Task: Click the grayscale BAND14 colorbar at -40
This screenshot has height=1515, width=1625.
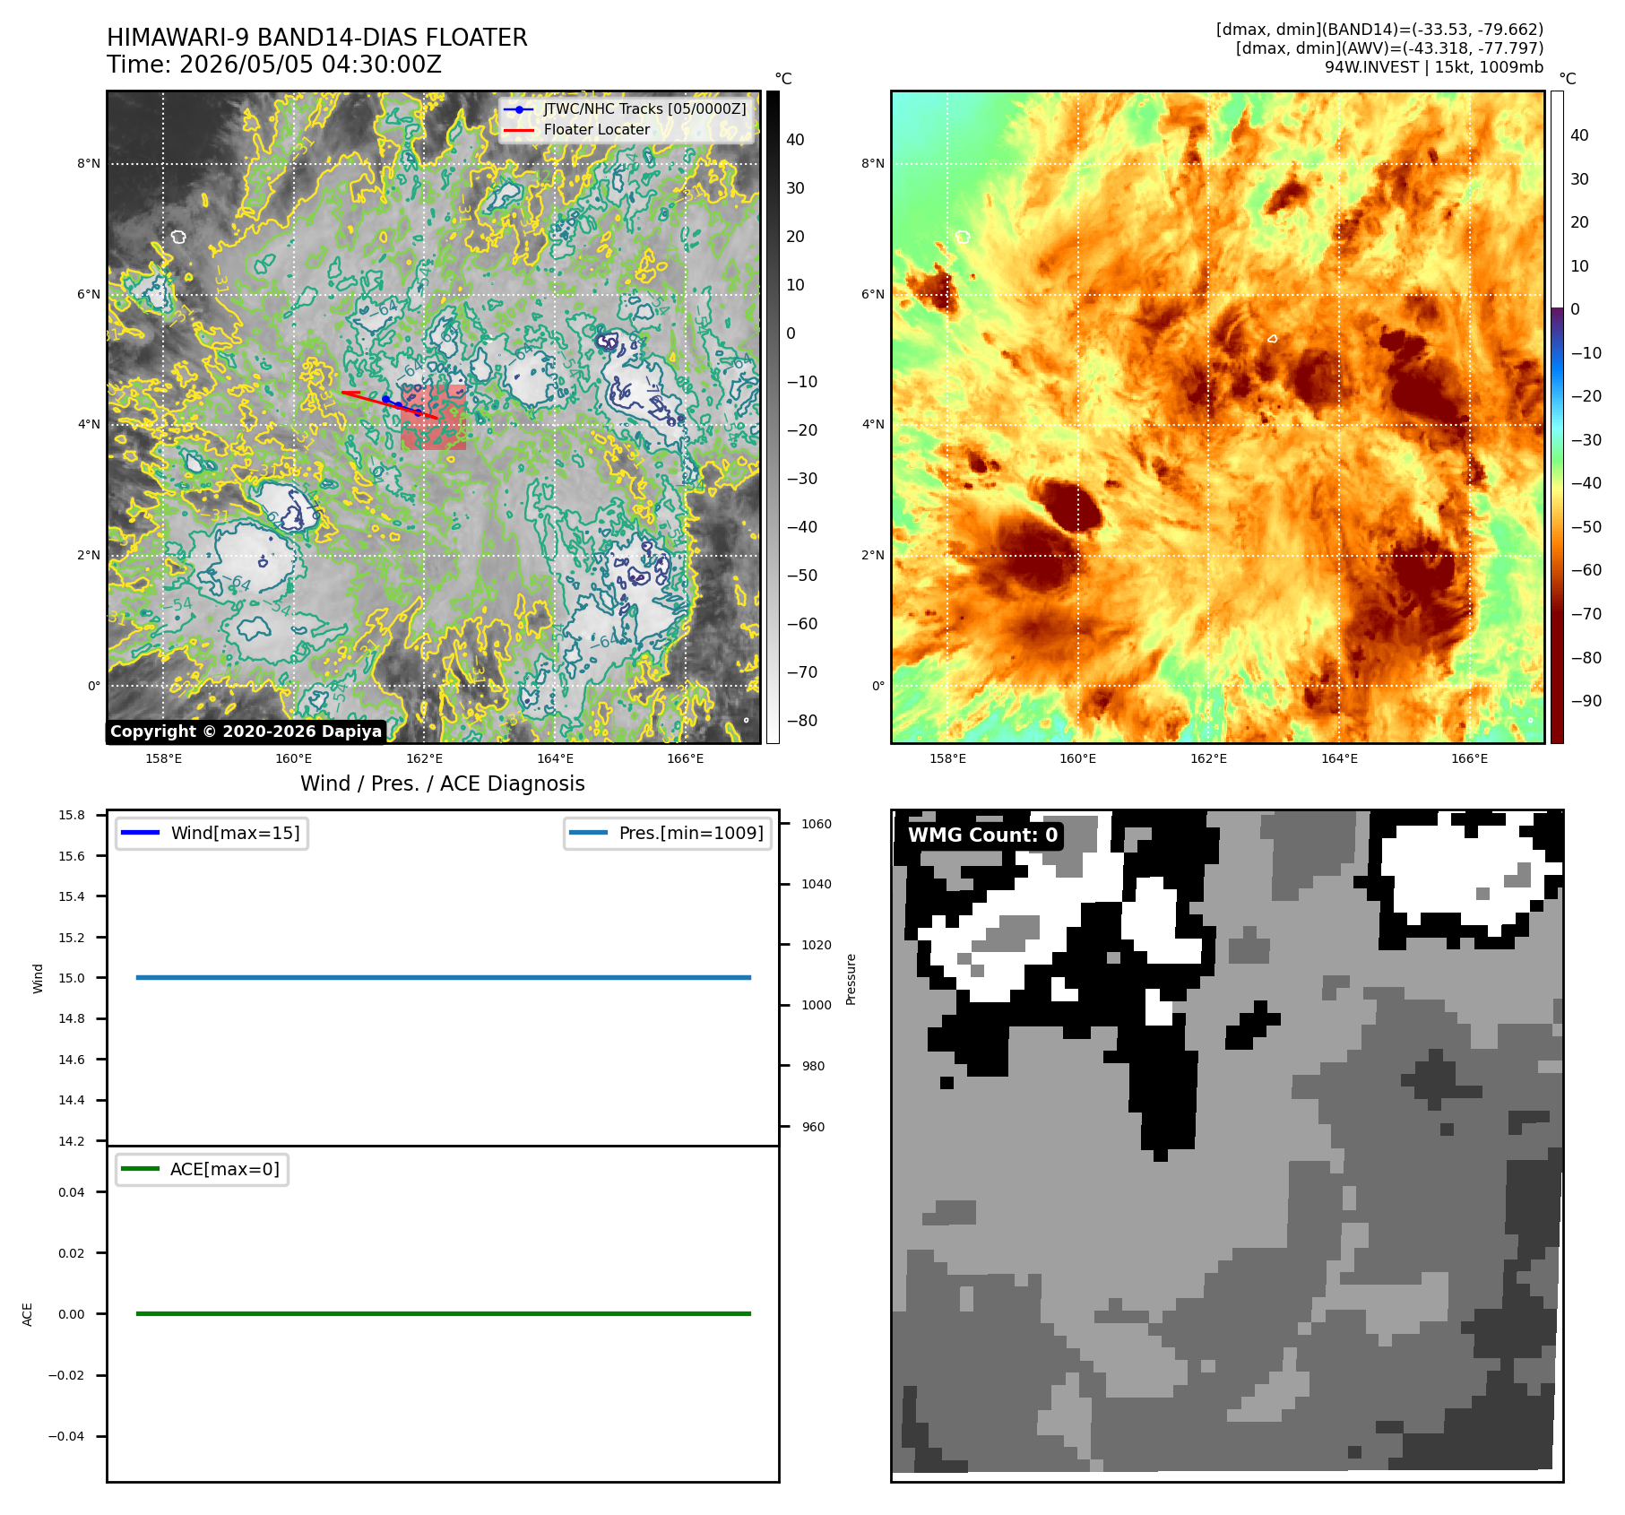Action: (x=773, y=527)
